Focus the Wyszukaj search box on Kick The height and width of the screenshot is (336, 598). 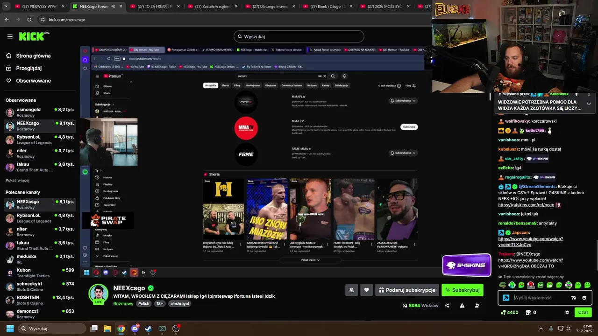(299, 36)
